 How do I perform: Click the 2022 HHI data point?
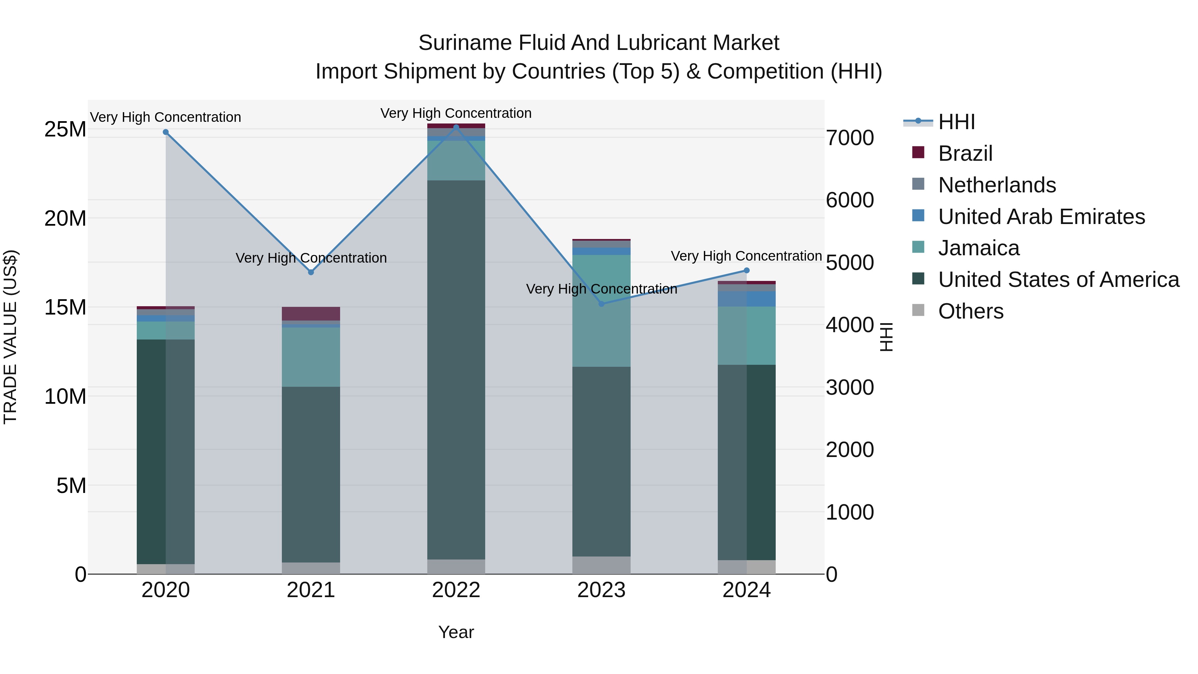point(456,127)
